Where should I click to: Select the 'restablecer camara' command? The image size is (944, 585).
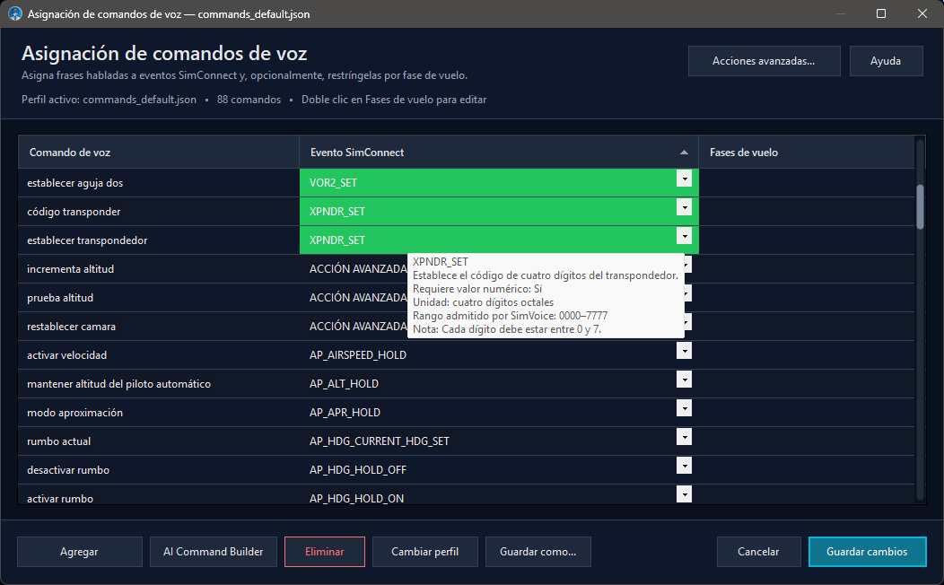[x=159, y=327]
